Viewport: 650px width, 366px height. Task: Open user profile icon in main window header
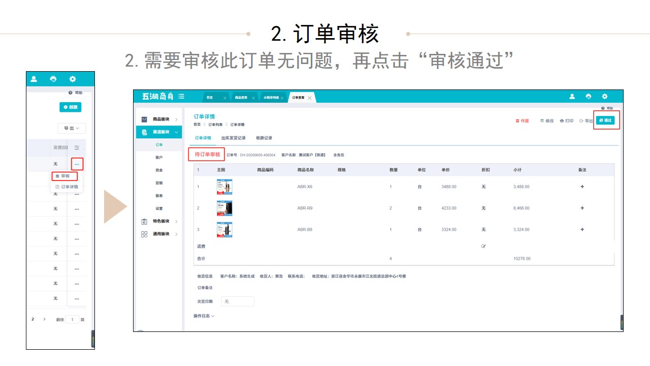(x=572, y=97)
